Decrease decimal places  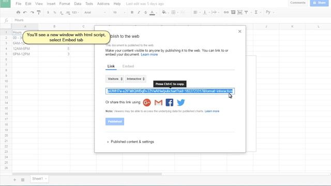coord(62,12)
